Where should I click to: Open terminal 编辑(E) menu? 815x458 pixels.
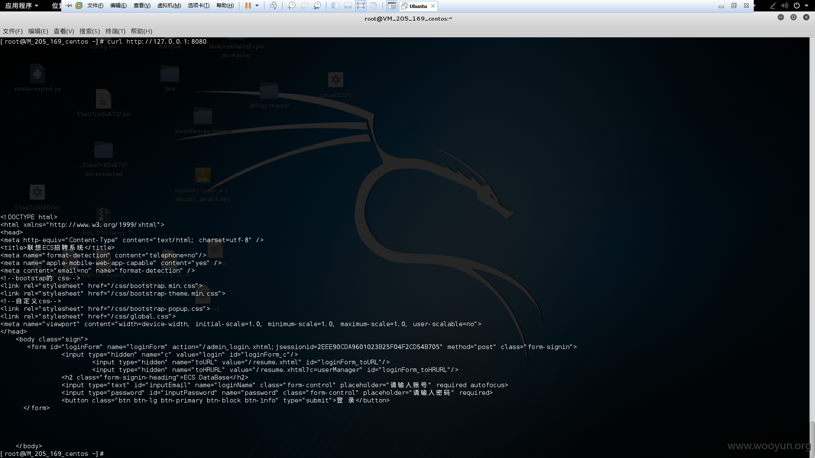coord(38,31)
